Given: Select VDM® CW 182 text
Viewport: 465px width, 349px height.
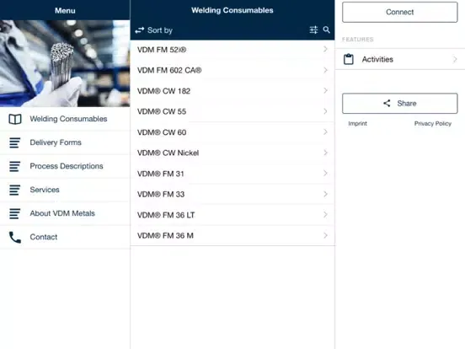Looking at the screenshot, I should [x=163, y=91].
